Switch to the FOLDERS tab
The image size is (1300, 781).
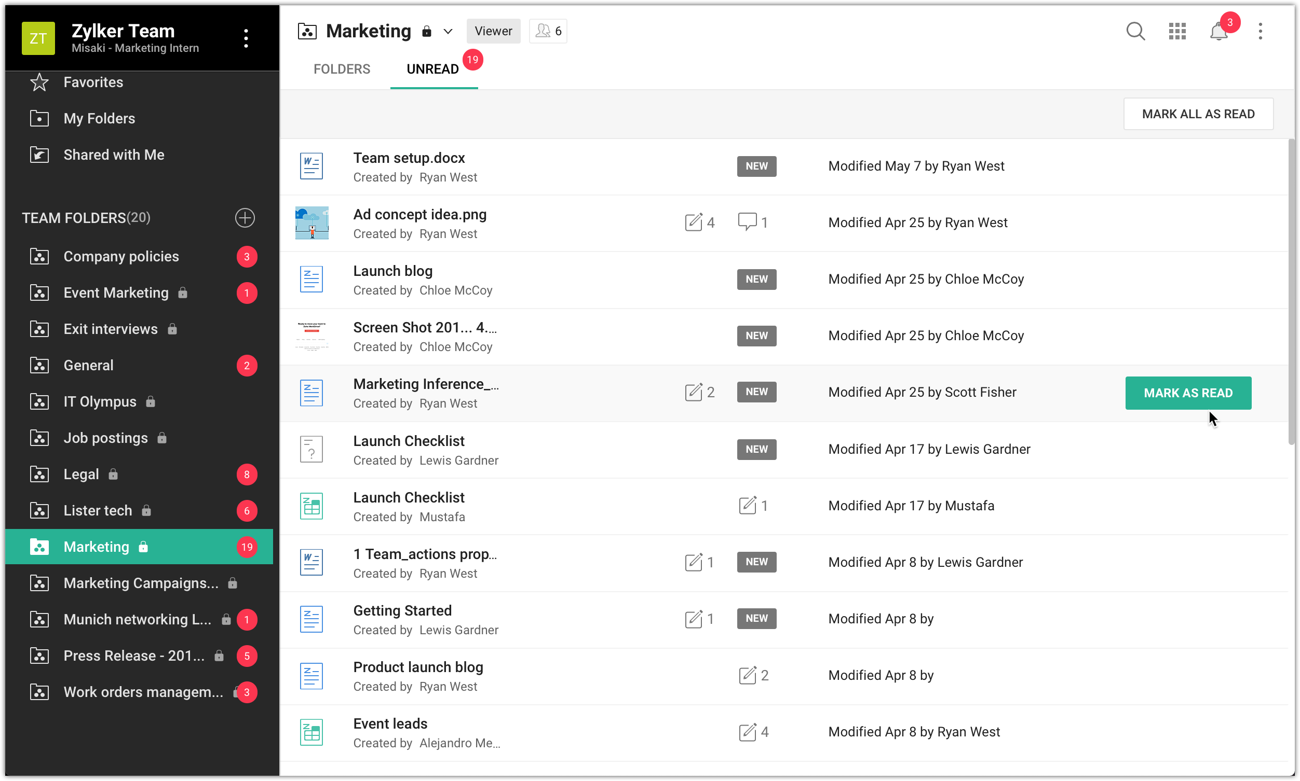click(x=342, y=69)
